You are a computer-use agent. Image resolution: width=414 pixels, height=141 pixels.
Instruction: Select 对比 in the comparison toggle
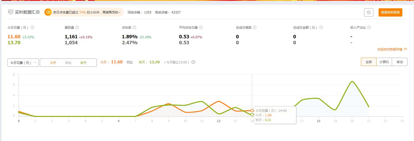(68, 63)
